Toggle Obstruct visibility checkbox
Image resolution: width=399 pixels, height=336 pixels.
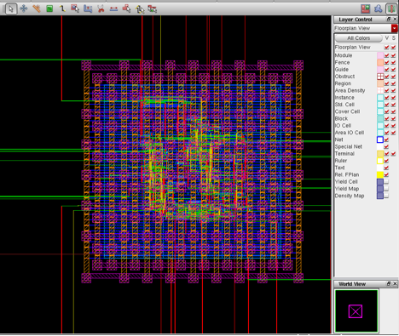pos(386,77)
